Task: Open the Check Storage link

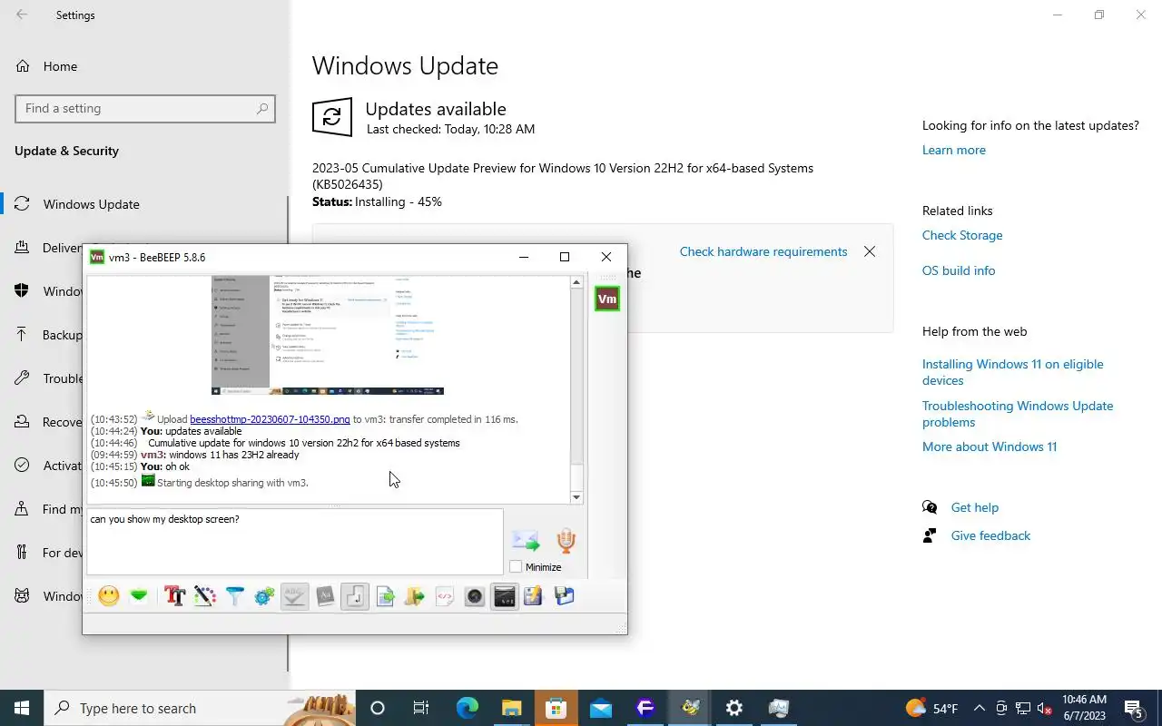Action: [962, 235]
